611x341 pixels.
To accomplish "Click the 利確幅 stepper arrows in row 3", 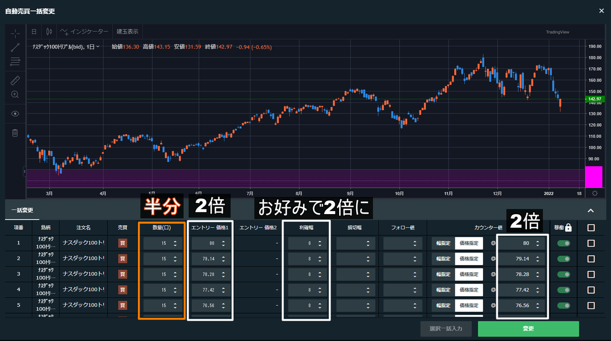I will pyautogui.click(x=319, y=274).
